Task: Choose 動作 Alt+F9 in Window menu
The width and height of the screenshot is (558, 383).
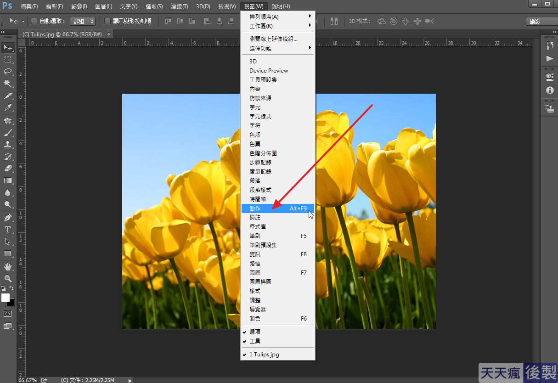Action: pyautogui.click(x=278, y=208)
